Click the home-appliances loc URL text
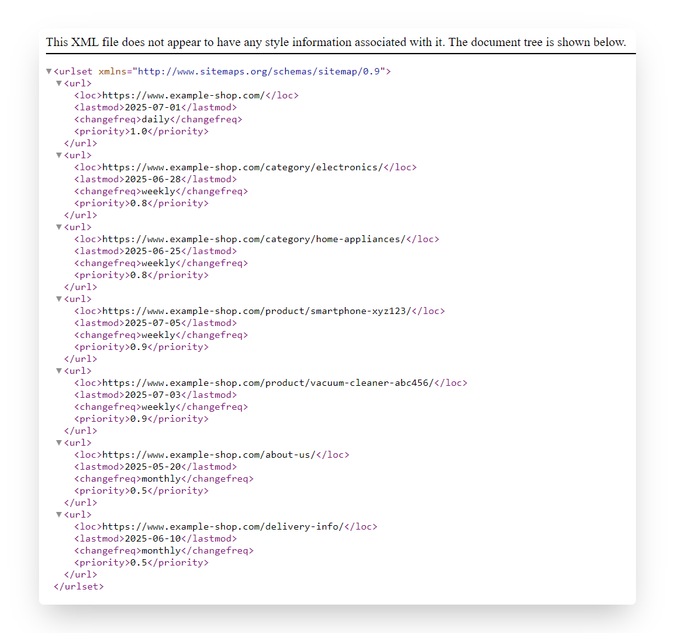The height and width of the screenshot is (633, 675). (254, 239)
